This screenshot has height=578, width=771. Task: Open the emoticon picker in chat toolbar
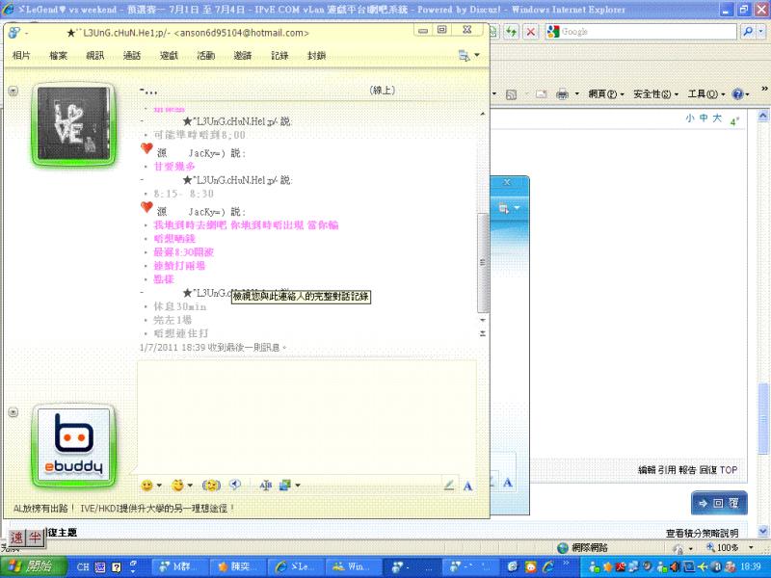[147, 485]
